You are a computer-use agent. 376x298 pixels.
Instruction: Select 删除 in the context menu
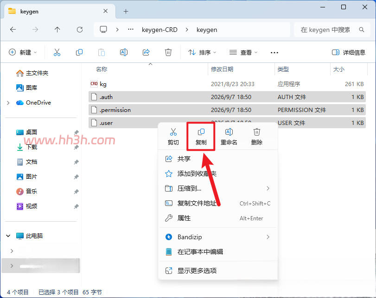tap(256, 137)
